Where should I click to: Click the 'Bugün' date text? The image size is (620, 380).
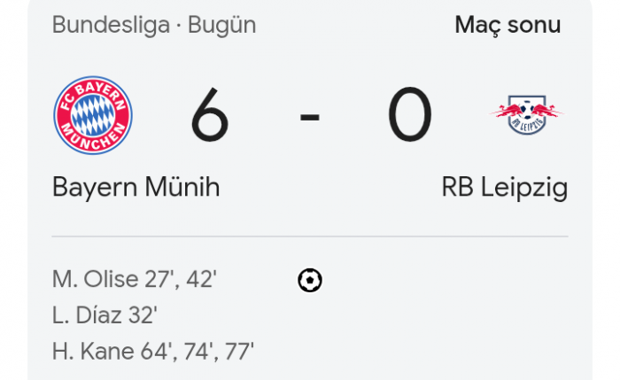tap(221, 25)
